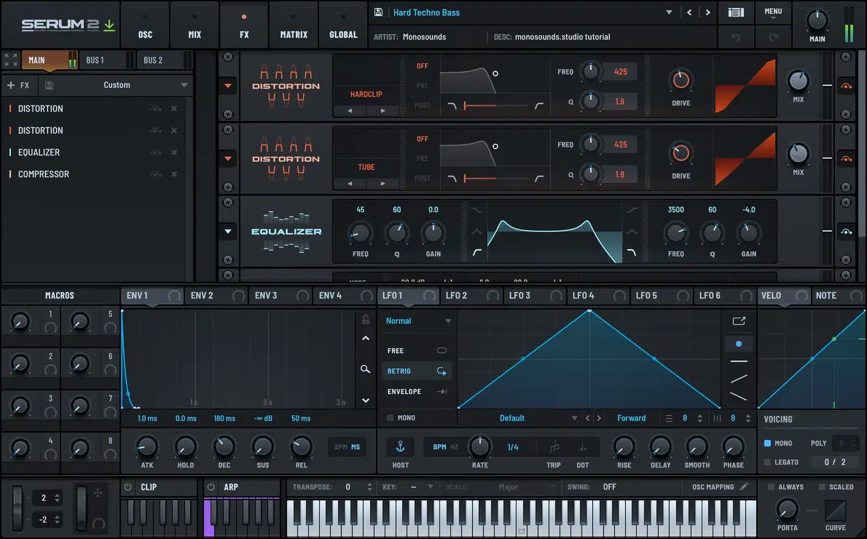Select the ENVELOPE LFO trigger mode
Screen dimensions: 867x539
[417, 391]
